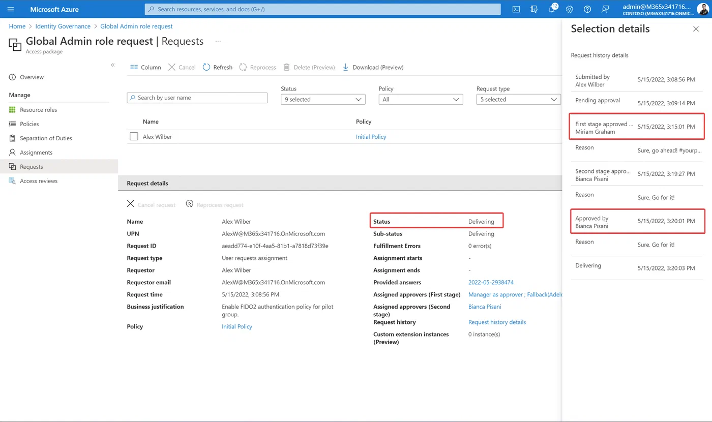Expand the Request type dropdown
The width and height of the screenshot is (712, 422).
[518, 99]
